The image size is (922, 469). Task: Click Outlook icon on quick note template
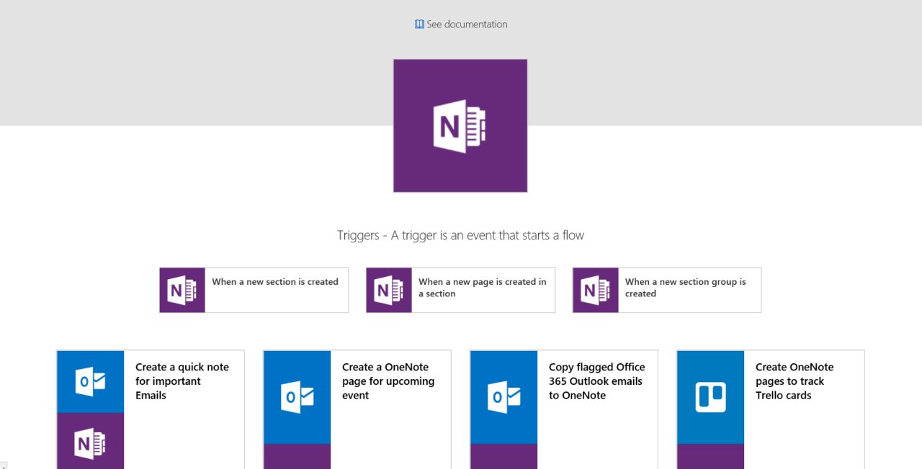coord(90,382)
